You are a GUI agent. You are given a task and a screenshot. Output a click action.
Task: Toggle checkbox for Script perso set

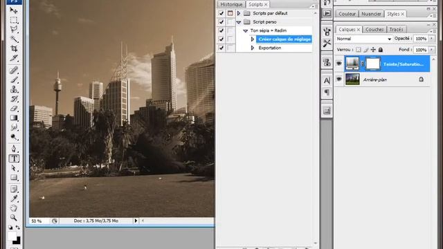tap(221, 21)
